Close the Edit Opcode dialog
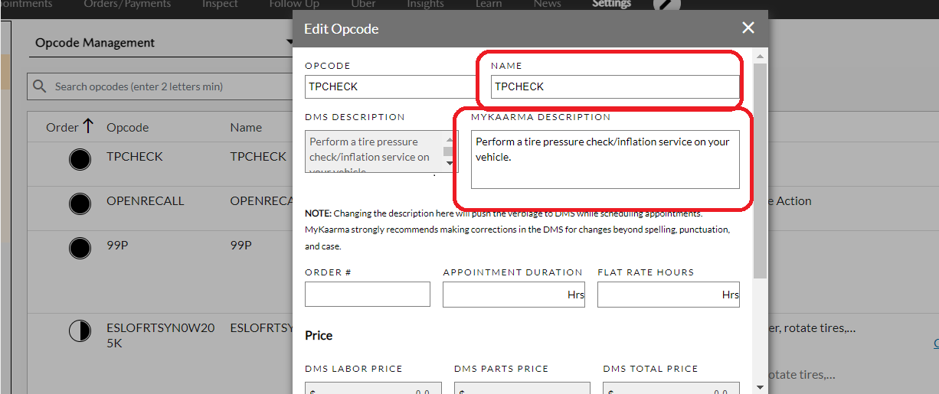The image size is (939, 394). tap(748, 28)
